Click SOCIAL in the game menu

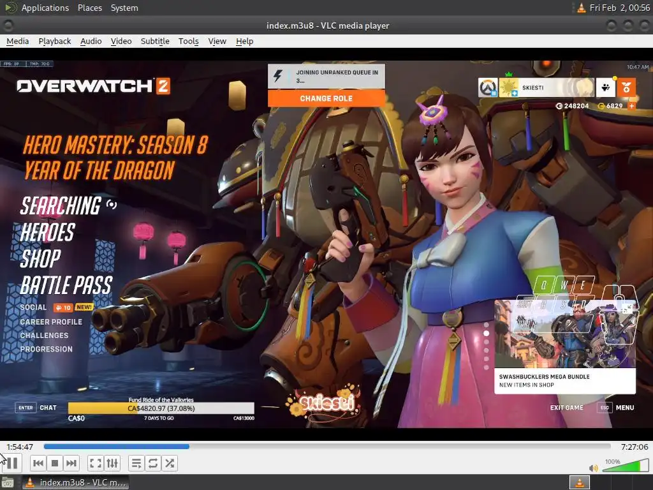pyautogui.click(x=33, y=307)
